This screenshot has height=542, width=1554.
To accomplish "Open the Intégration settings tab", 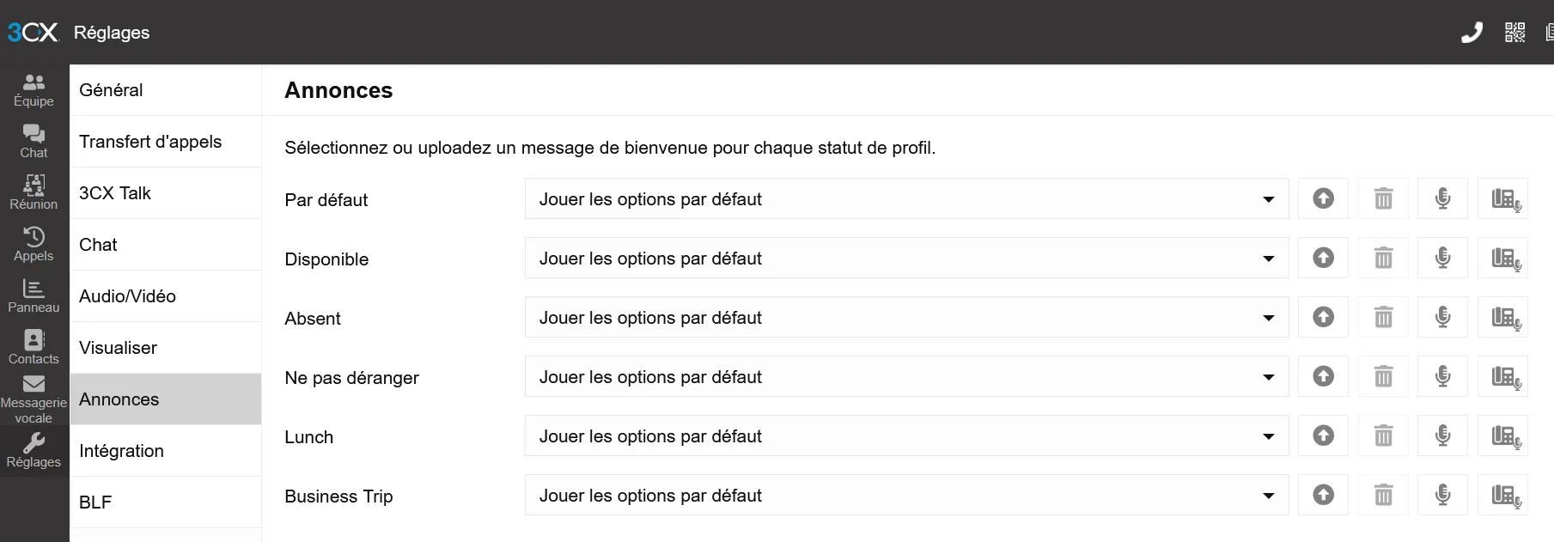I will tap(121, 451).
